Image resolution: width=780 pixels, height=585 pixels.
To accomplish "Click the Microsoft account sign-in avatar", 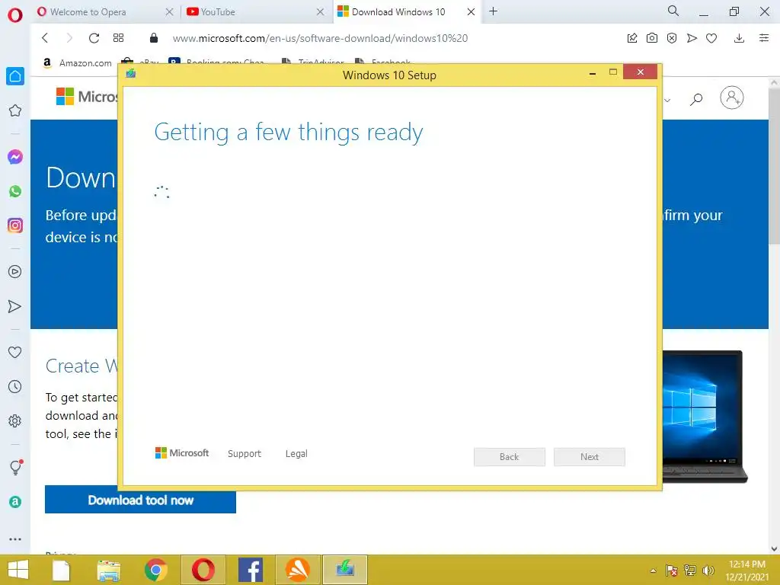I will (x=732, y=98).
